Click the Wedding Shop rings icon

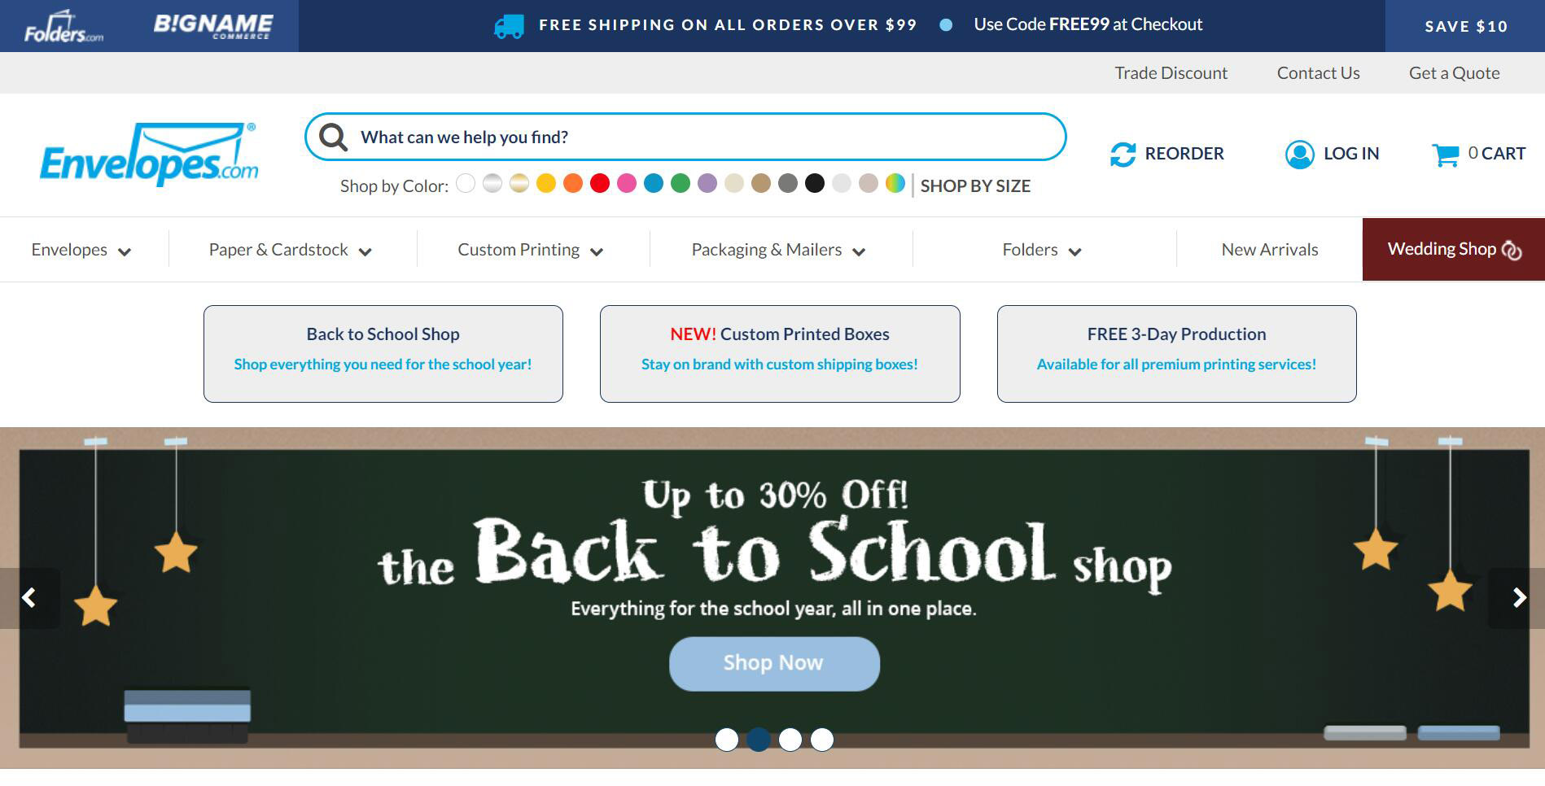click(1512, 250)
